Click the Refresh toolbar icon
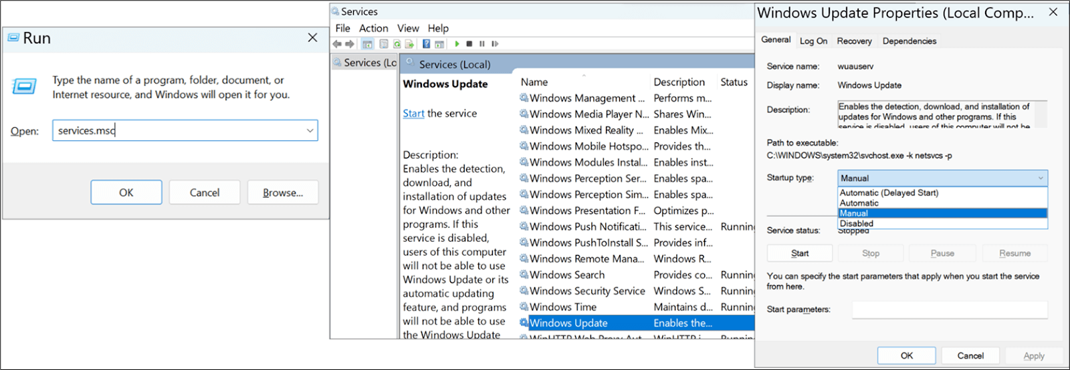The image size is (1070, 370). pos(397,44)
